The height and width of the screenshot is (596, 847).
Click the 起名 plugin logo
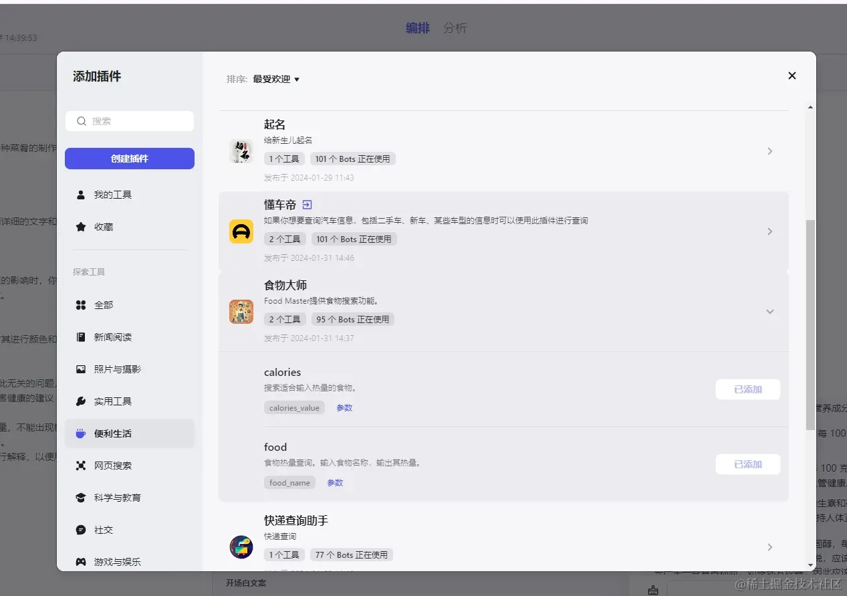[x=241, y=151]
